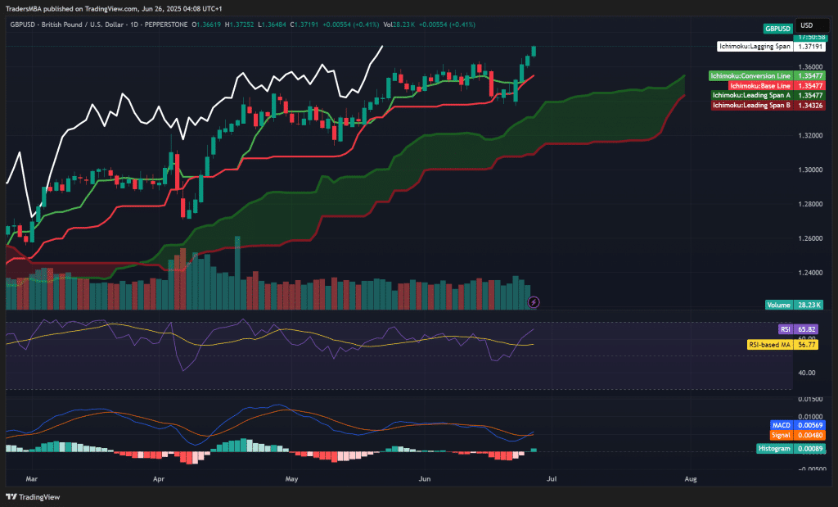This screenshot has height=507, width=838.
Task: Click the Jul label on the time axis
Action: (553, 478)
